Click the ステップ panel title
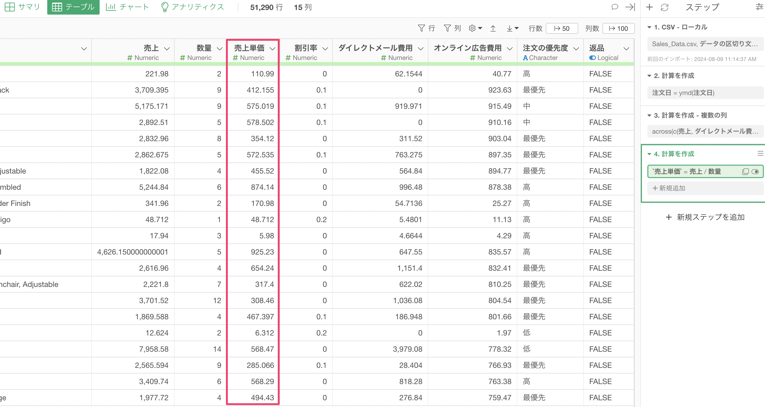The image size is (765, 407). (702, 7)
